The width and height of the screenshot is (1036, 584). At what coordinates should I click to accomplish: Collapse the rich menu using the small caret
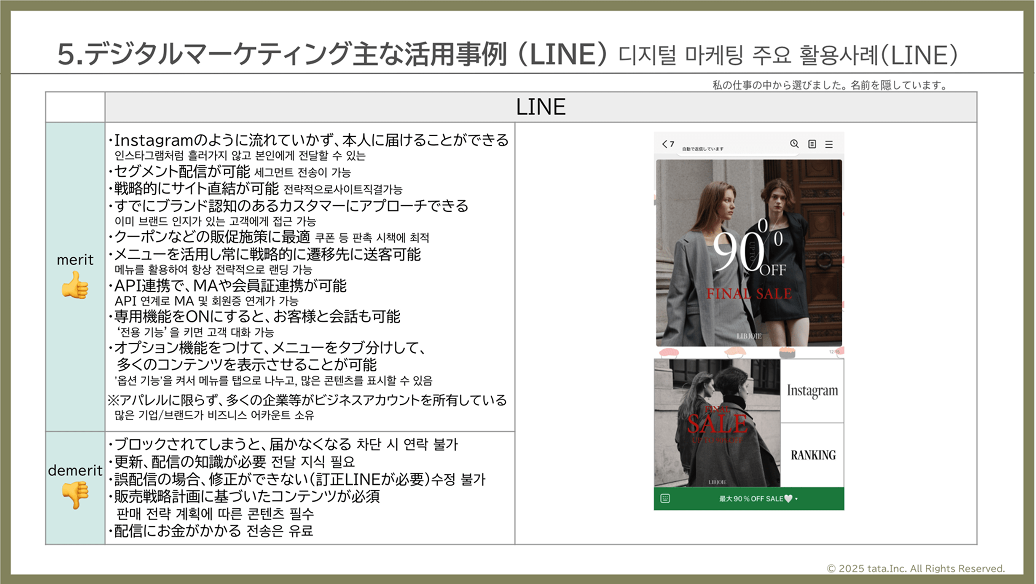(797, 499)
